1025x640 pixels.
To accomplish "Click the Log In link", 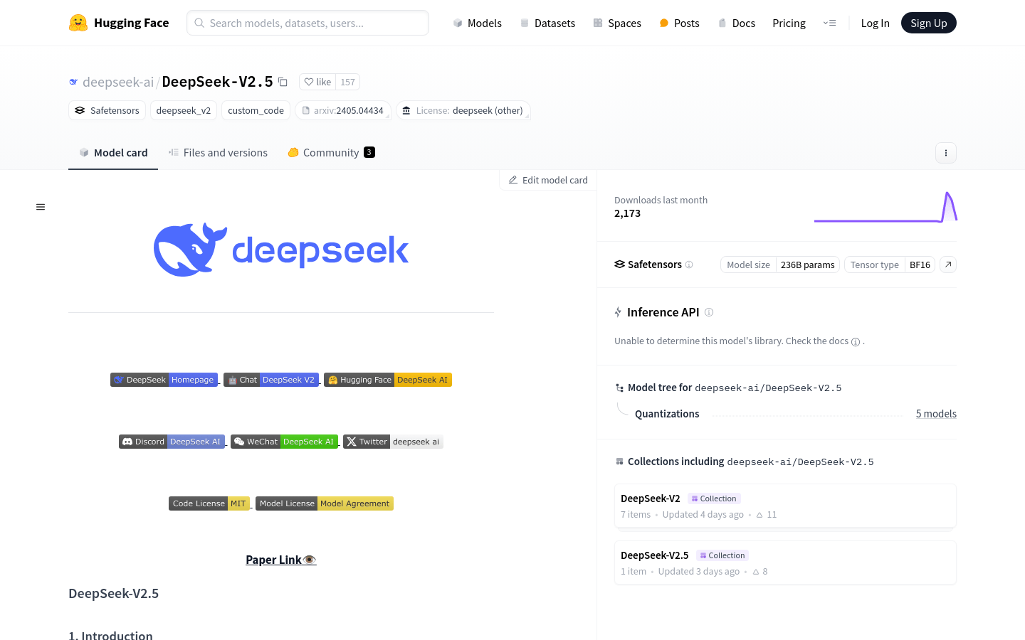I will coord(875,23).
